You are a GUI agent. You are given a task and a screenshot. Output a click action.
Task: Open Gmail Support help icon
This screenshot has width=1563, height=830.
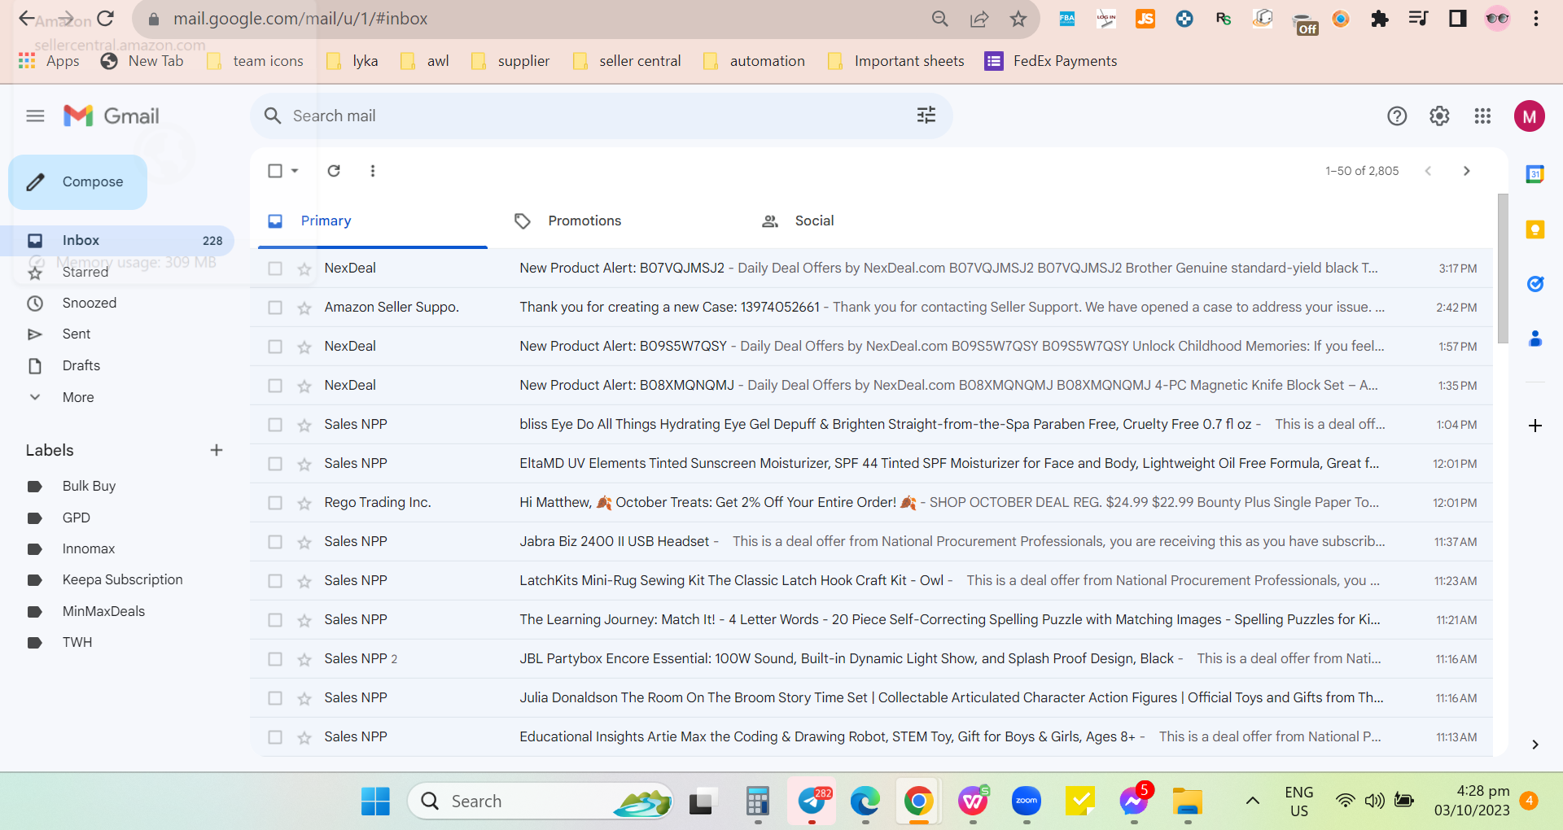pyautogui.click(x=1397, y=116)
